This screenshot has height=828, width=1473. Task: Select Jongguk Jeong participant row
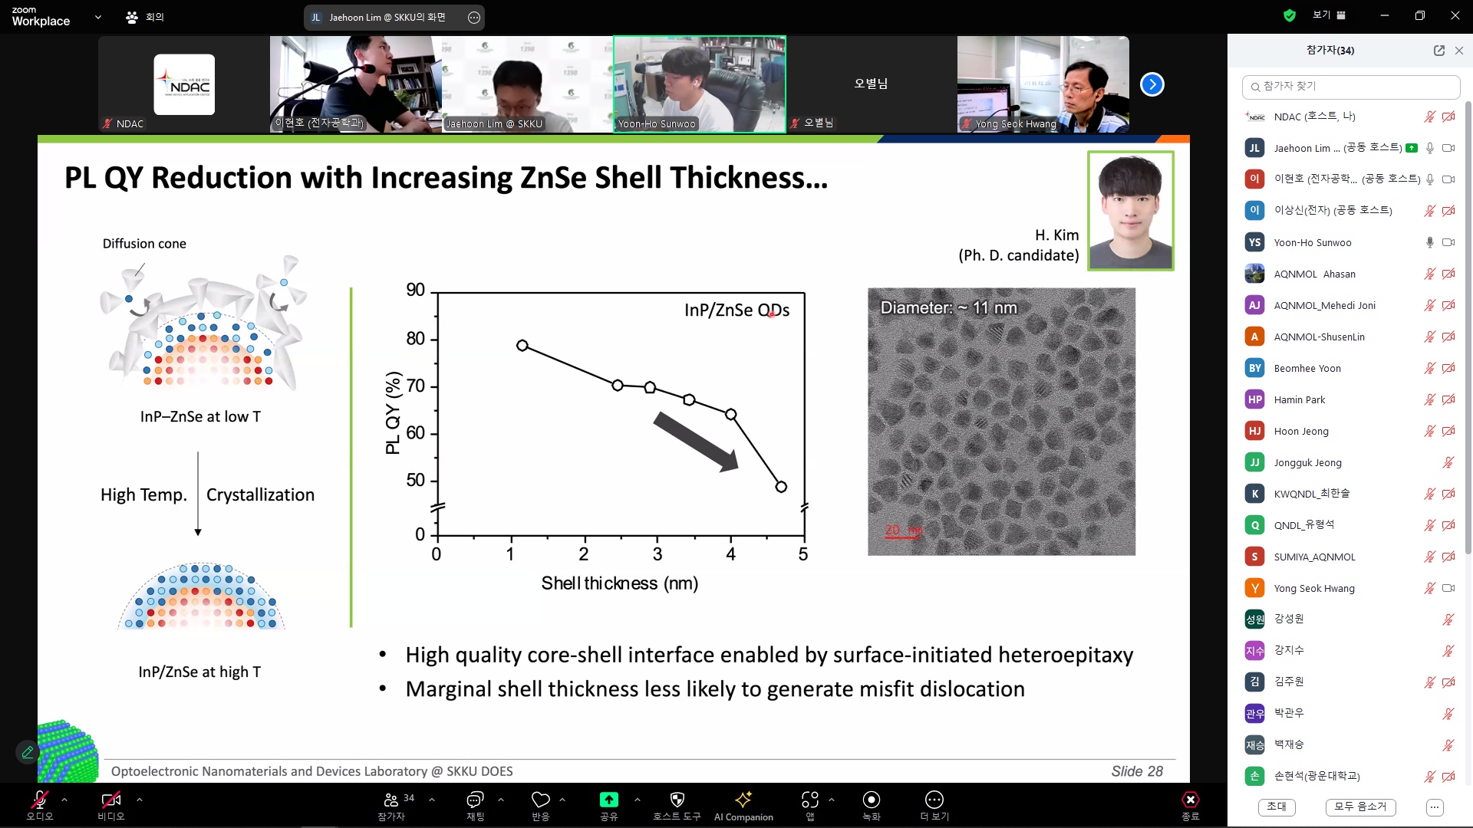1350,462
